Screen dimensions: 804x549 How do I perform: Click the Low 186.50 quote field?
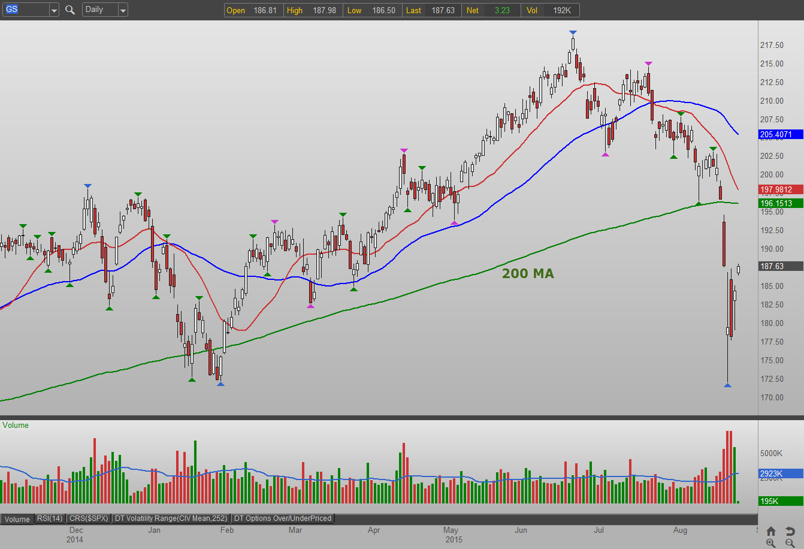click(371, 10)
